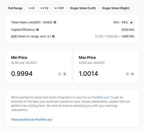This screenshot has width=144, height=131.
Task: Click the 55% : 45% token ratio value
Action: pyautogui.click(x=120, y=22)
